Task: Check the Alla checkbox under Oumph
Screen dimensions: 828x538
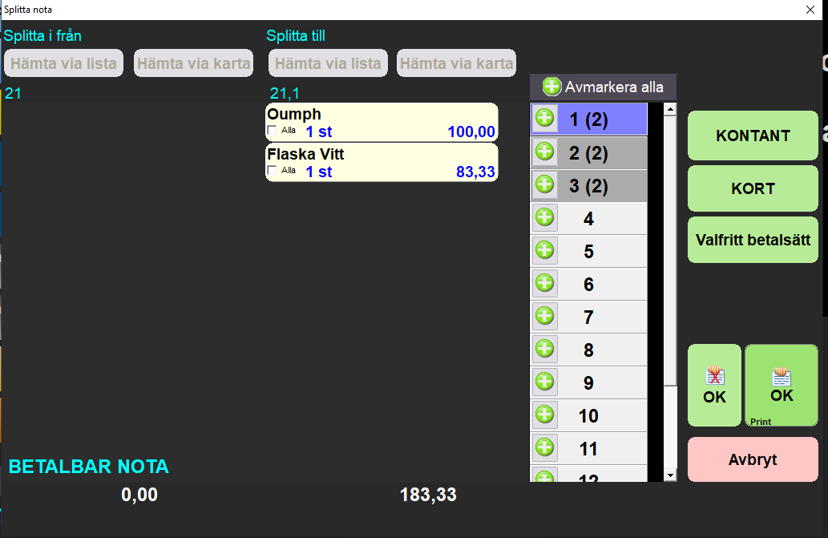Action: click(x=272, y=131)
